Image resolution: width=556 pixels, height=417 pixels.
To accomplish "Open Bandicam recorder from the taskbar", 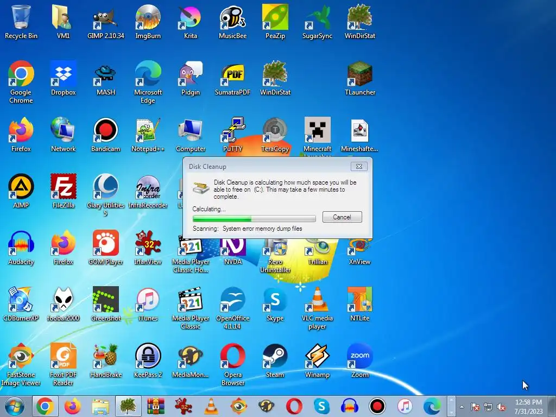I will pos(377,406).
